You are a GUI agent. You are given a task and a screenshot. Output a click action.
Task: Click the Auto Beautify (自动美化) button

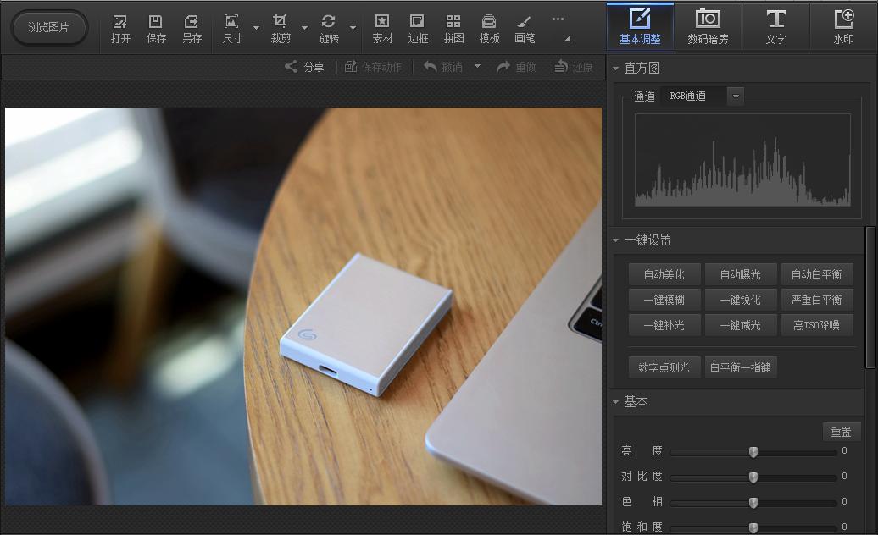pyautogui.click(x=664, y=274)
